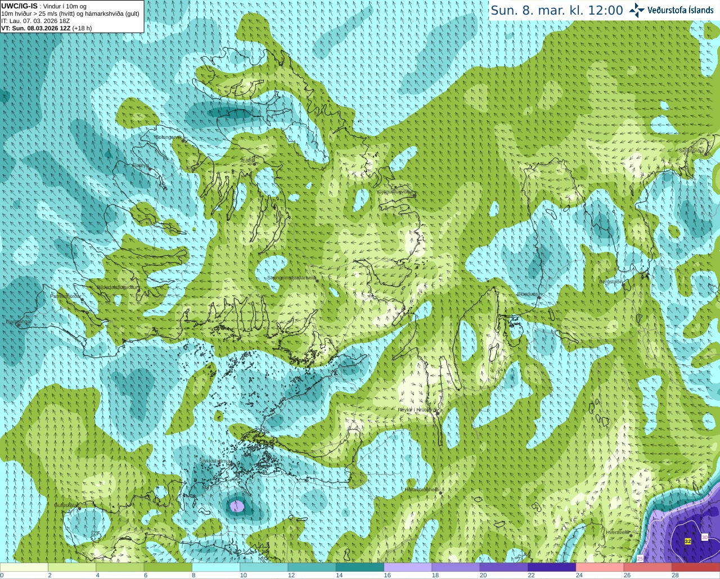This screenshot has height=579, width=720.
Task: Click the light purple 18–20 m/s swatch
Action: point(456,567)
